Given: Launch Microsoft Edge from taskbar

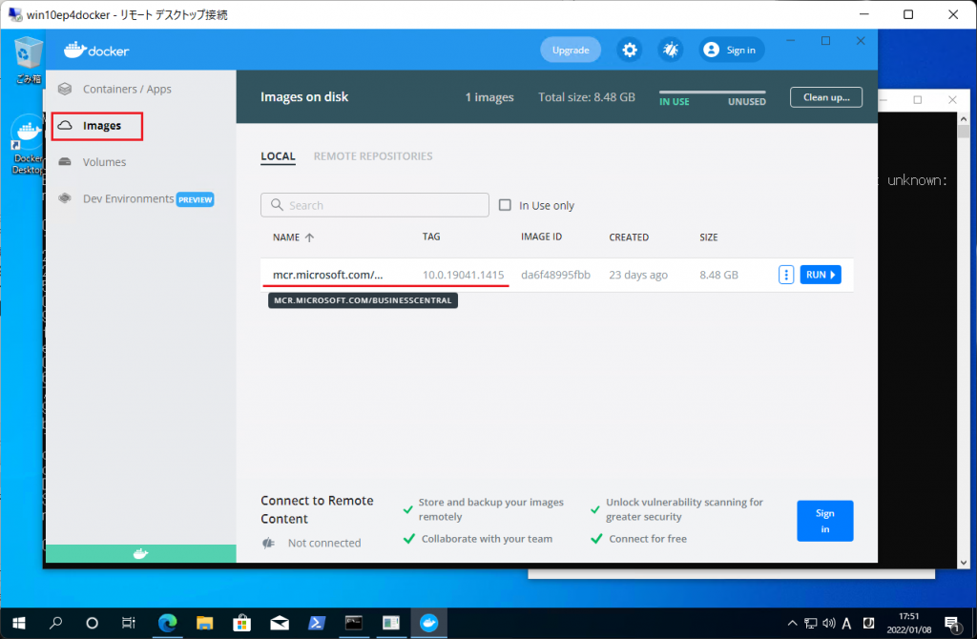Looking at the screenshot, I should pos(167,623).
